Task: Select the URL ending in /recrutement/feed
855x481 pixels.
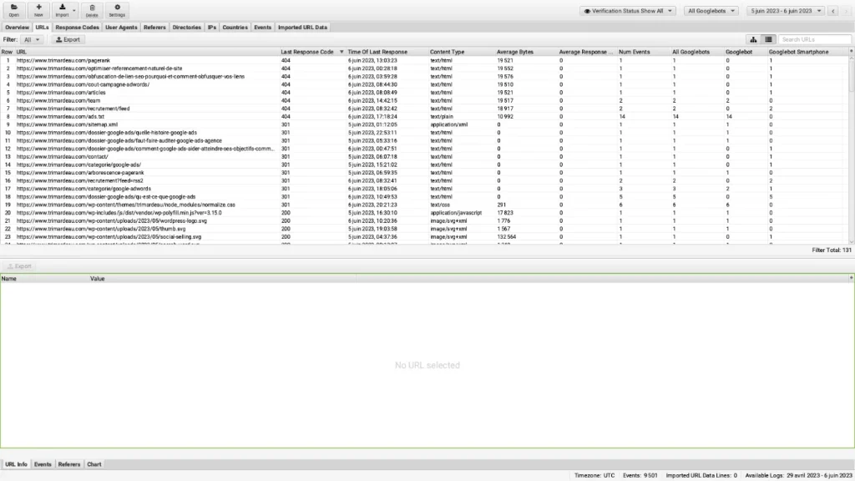Action: pos(425,109)
